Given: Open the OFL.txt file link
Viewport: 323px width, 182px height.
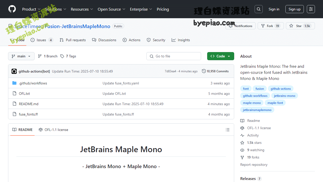Looking at the screenshot, I should coord(24,94).
